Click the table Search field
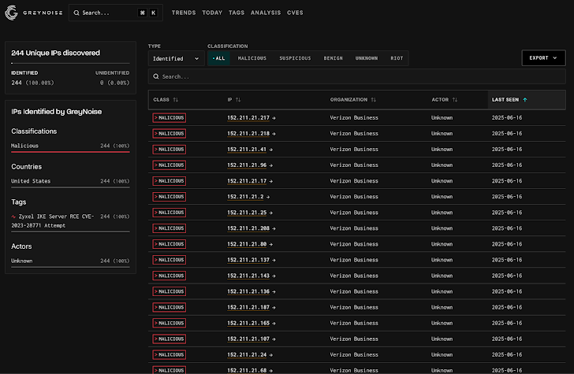 pos(356,77)
